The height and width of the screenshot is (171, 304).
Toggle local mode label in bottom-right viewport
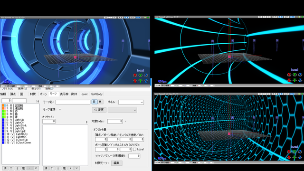click(294, 147)
